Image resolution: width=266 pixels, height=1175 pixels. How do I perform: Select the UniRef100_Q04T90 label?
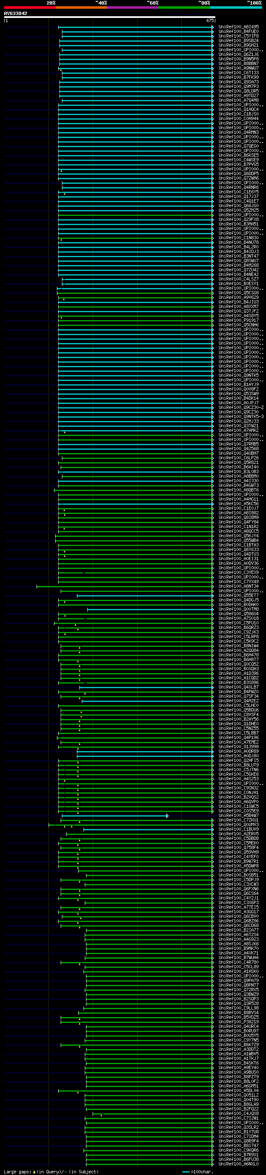coord(239,1099)
